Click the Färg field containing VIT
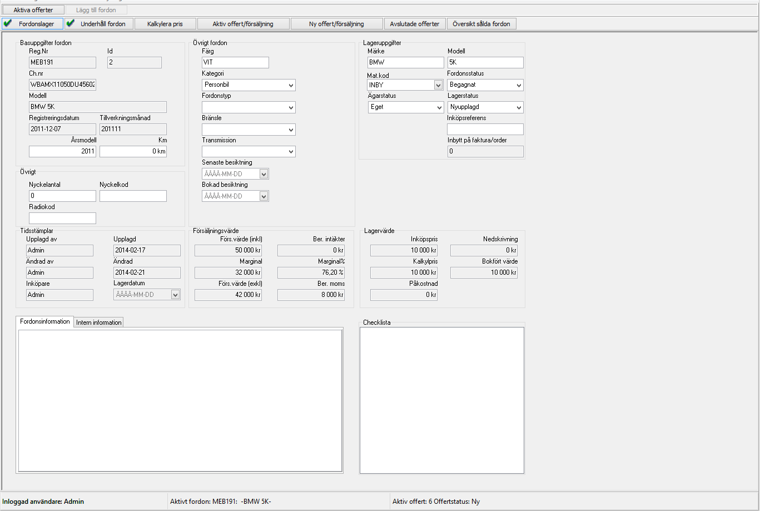The image size is (760, 511). [235, 62]
